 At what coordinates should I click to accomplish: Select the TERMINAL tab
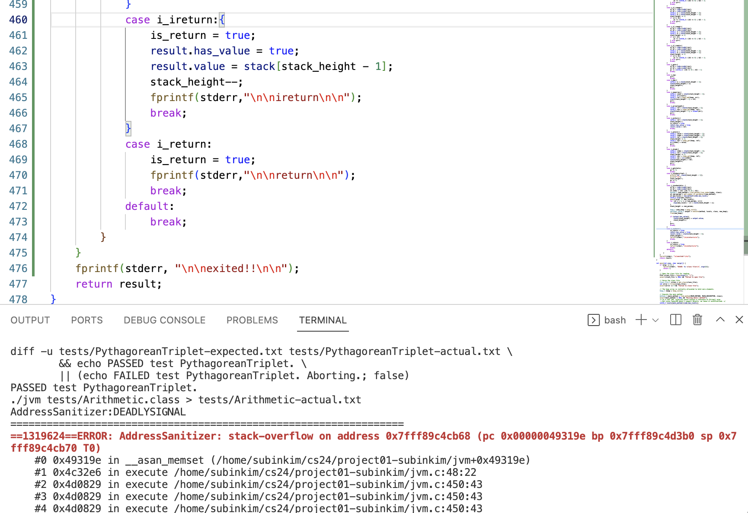(x=323, y=320)
